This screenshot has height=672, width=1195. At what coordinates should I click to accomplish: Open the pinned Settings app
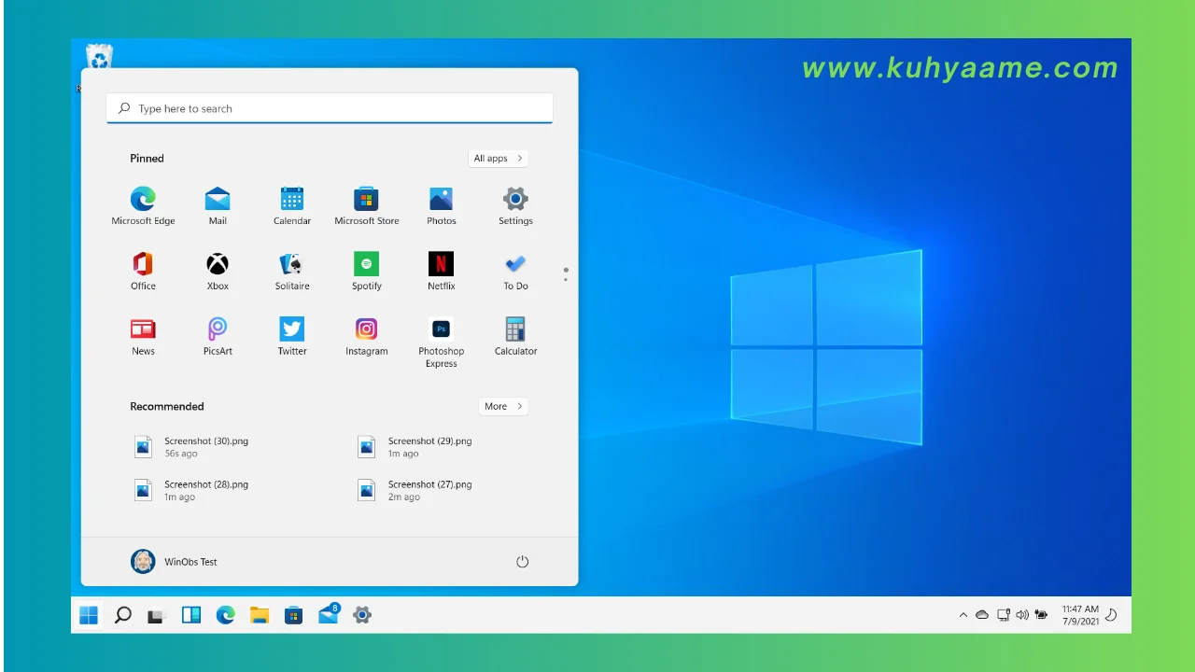[515, 205]
